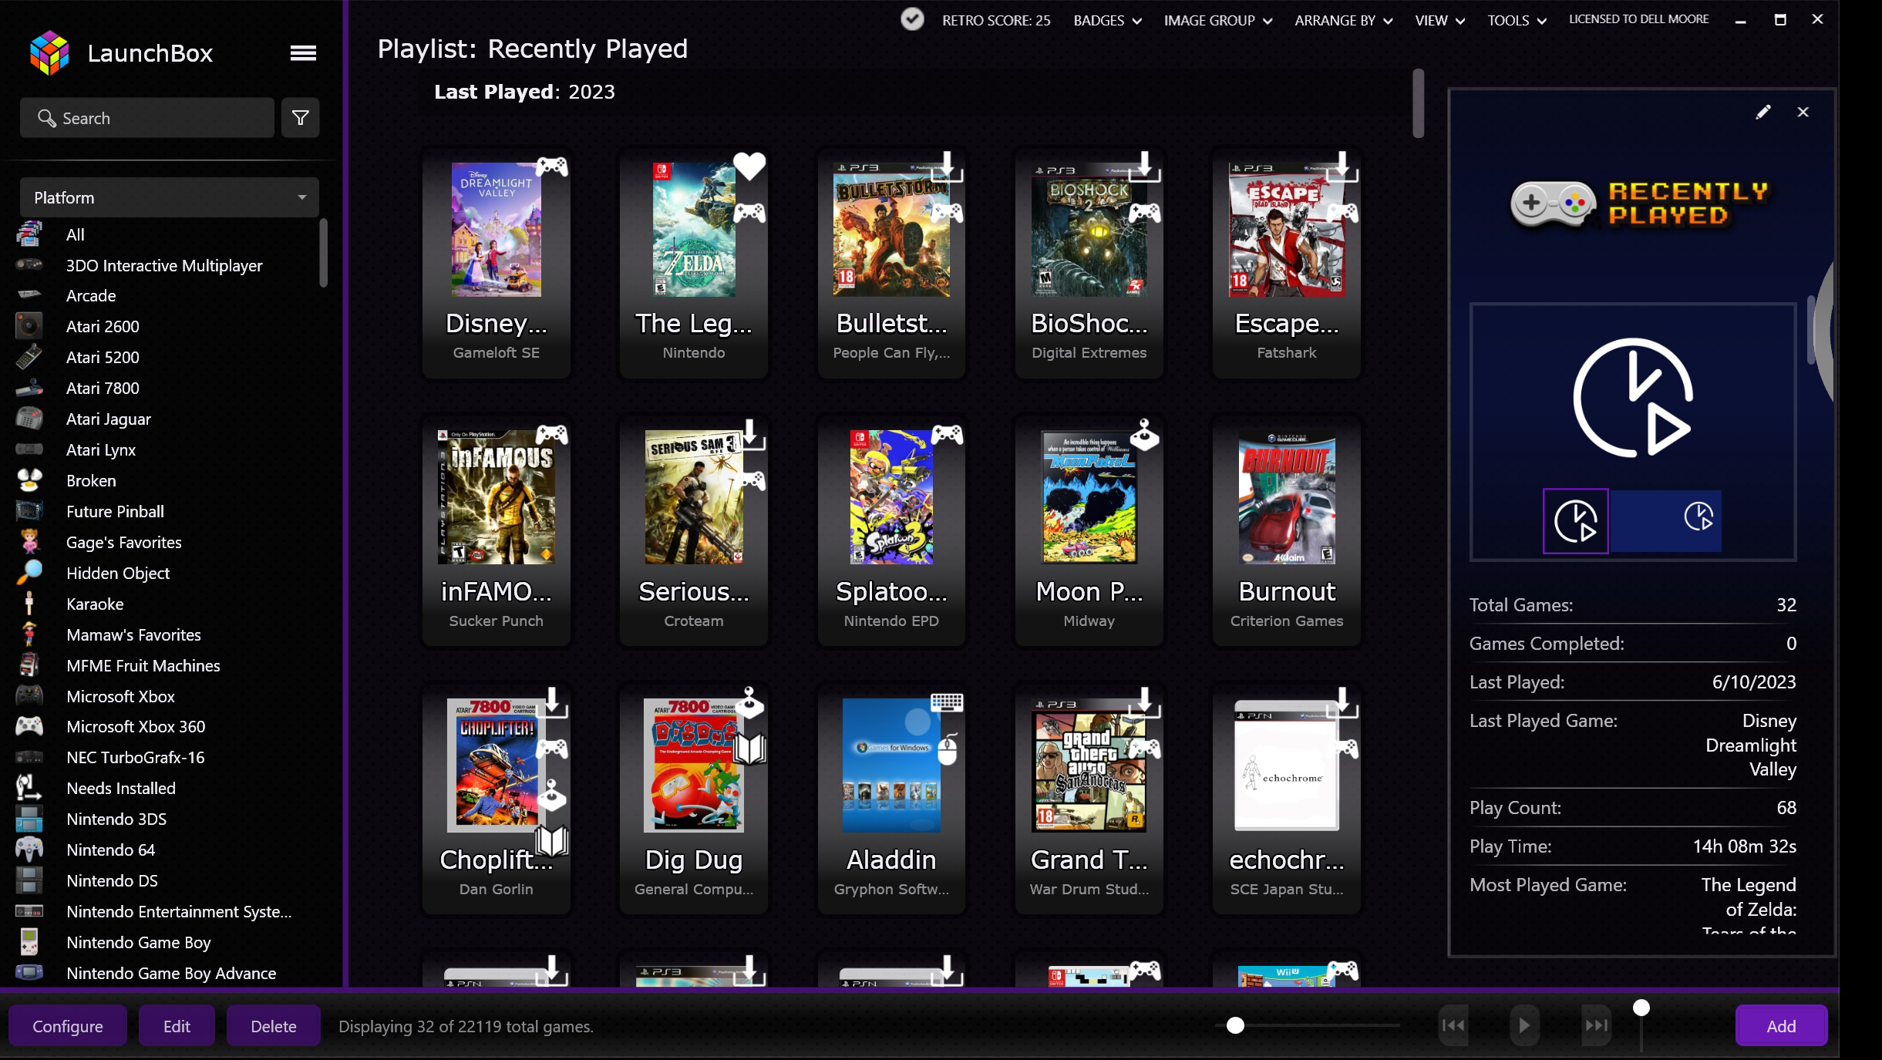Click the keyboard badge on Aladdin

[x=947, y=702]
